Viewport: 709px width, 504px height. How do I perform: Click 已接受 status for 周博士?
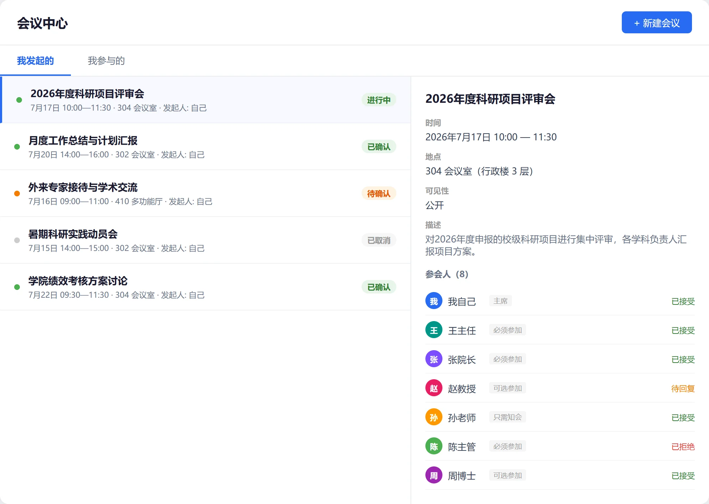pyautogui.click(x=683, y=476)
